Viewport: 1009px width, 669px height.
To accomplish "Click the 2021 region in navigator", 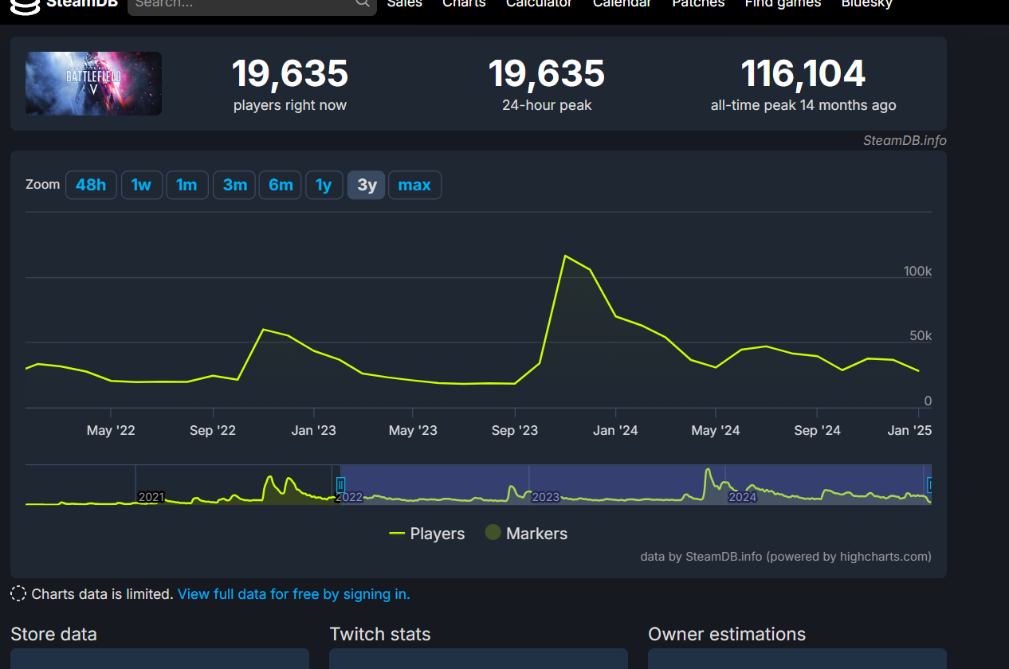I will (x=151, y=497).
